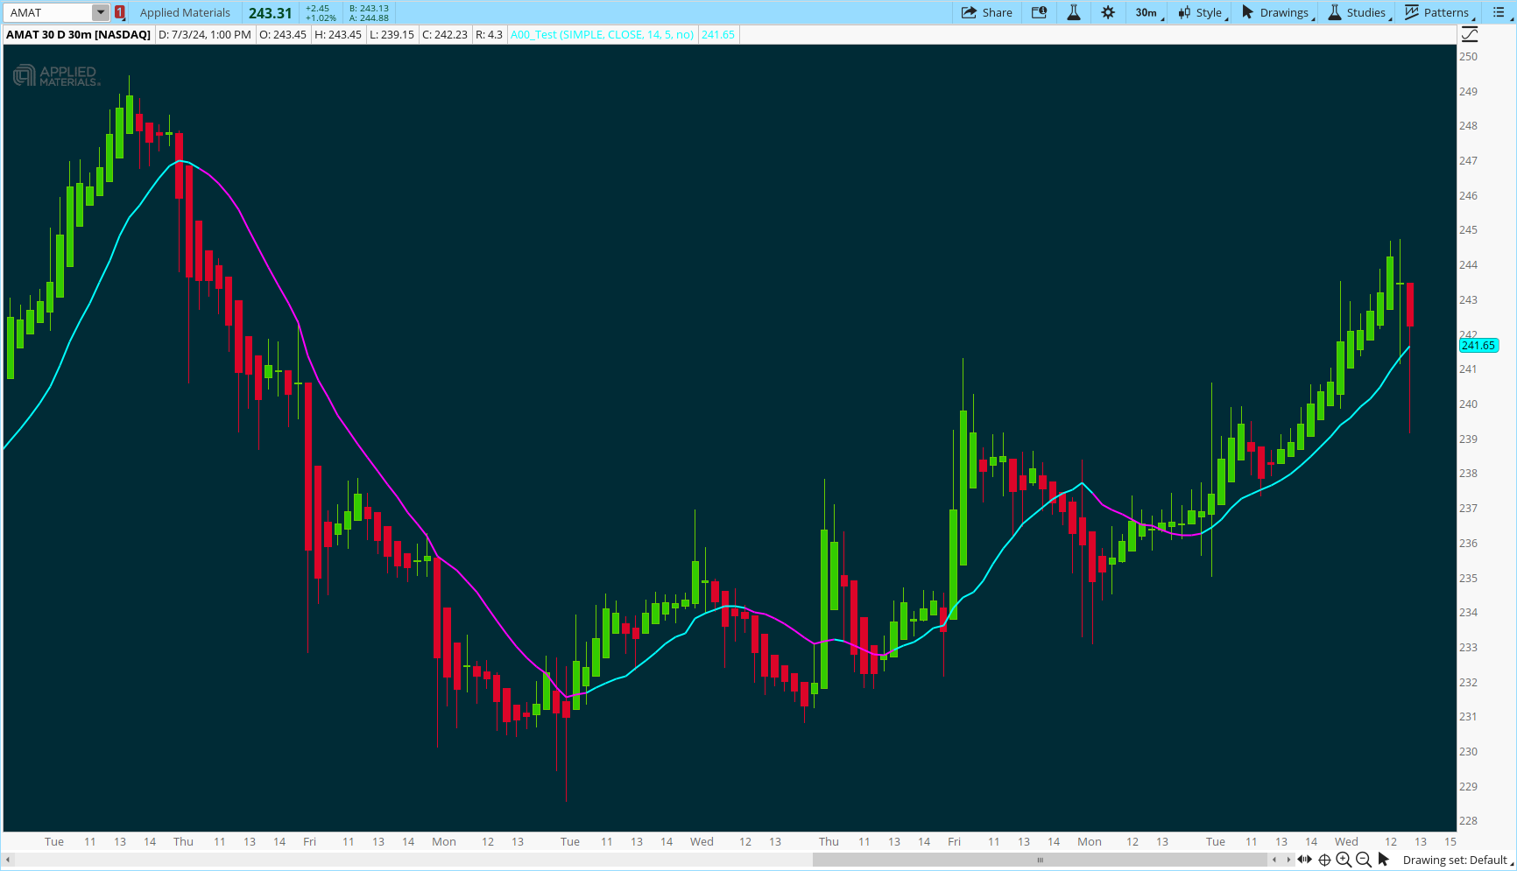This screenshot has height=871, width=1517.
Task: Click the price axis scale toggle icon
Action: click(x=1470, y=34)
